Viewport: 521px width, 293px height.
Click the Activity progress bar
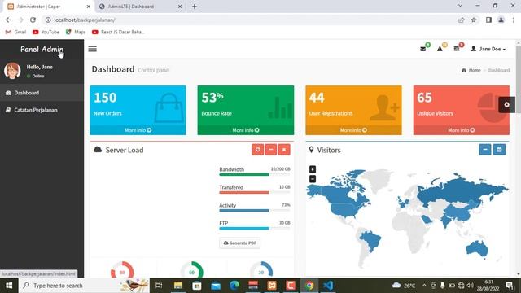[x=255, y=210]
